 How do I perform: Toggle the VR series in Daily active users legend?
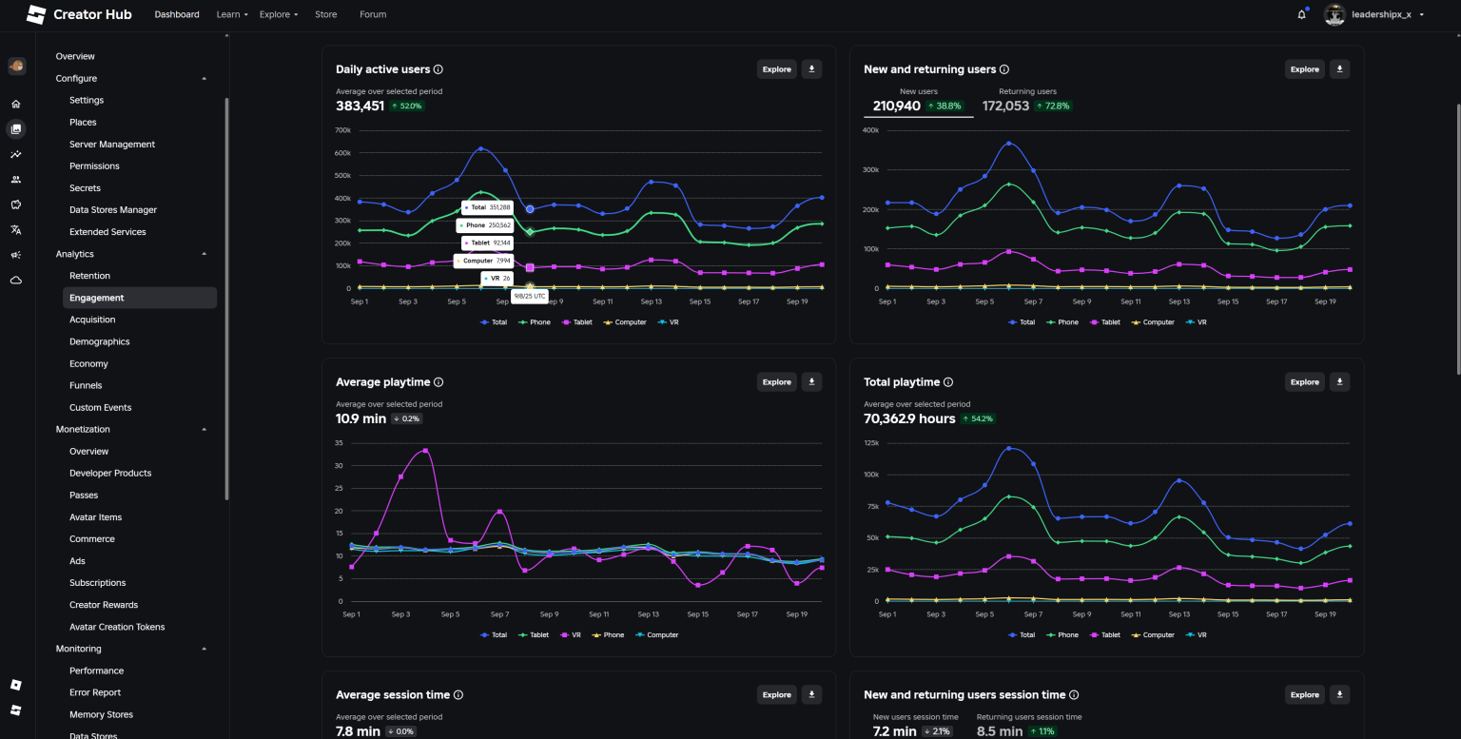667,321
